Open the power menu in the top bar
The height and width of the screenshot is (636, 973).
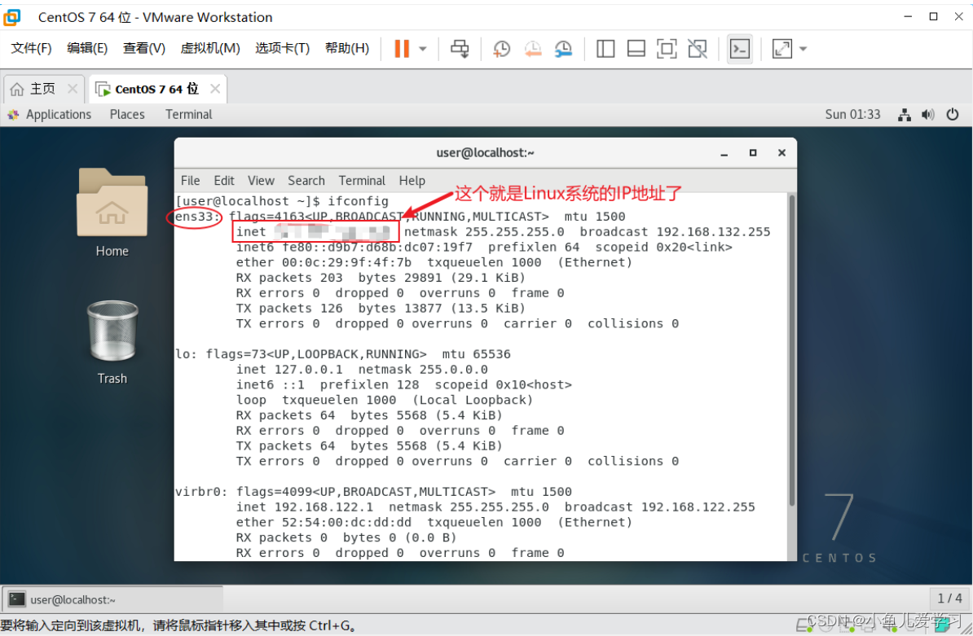pos(953,115)
